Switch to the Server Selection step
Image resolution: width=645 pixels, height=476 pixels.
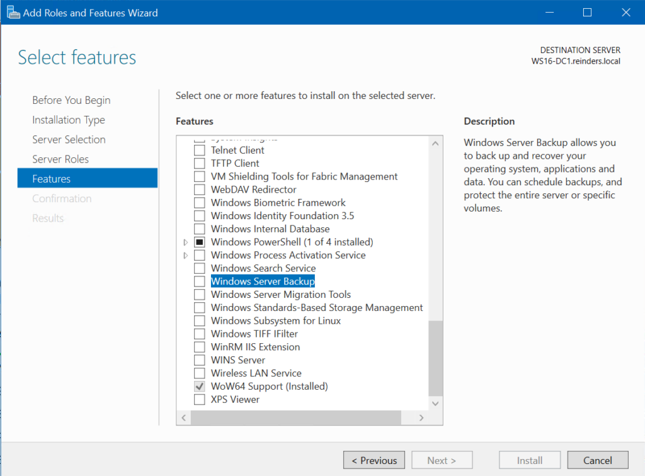69,140
